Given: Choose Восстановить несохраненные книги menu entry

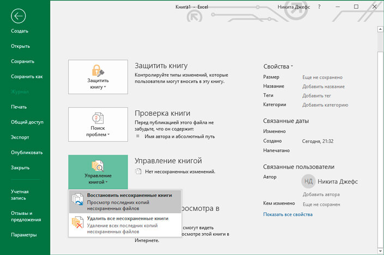Looking at the screenshot, I should (x=125, y=202).
